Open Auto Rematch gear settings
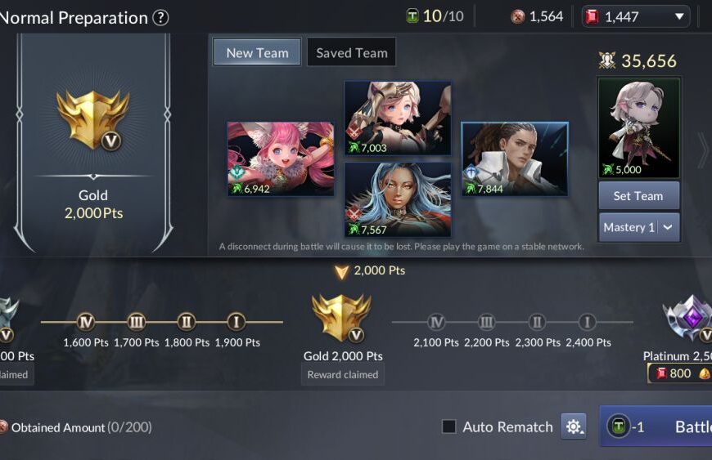This screenshot has width=712, height=460. pyautogui.click(x=573, y=427)
